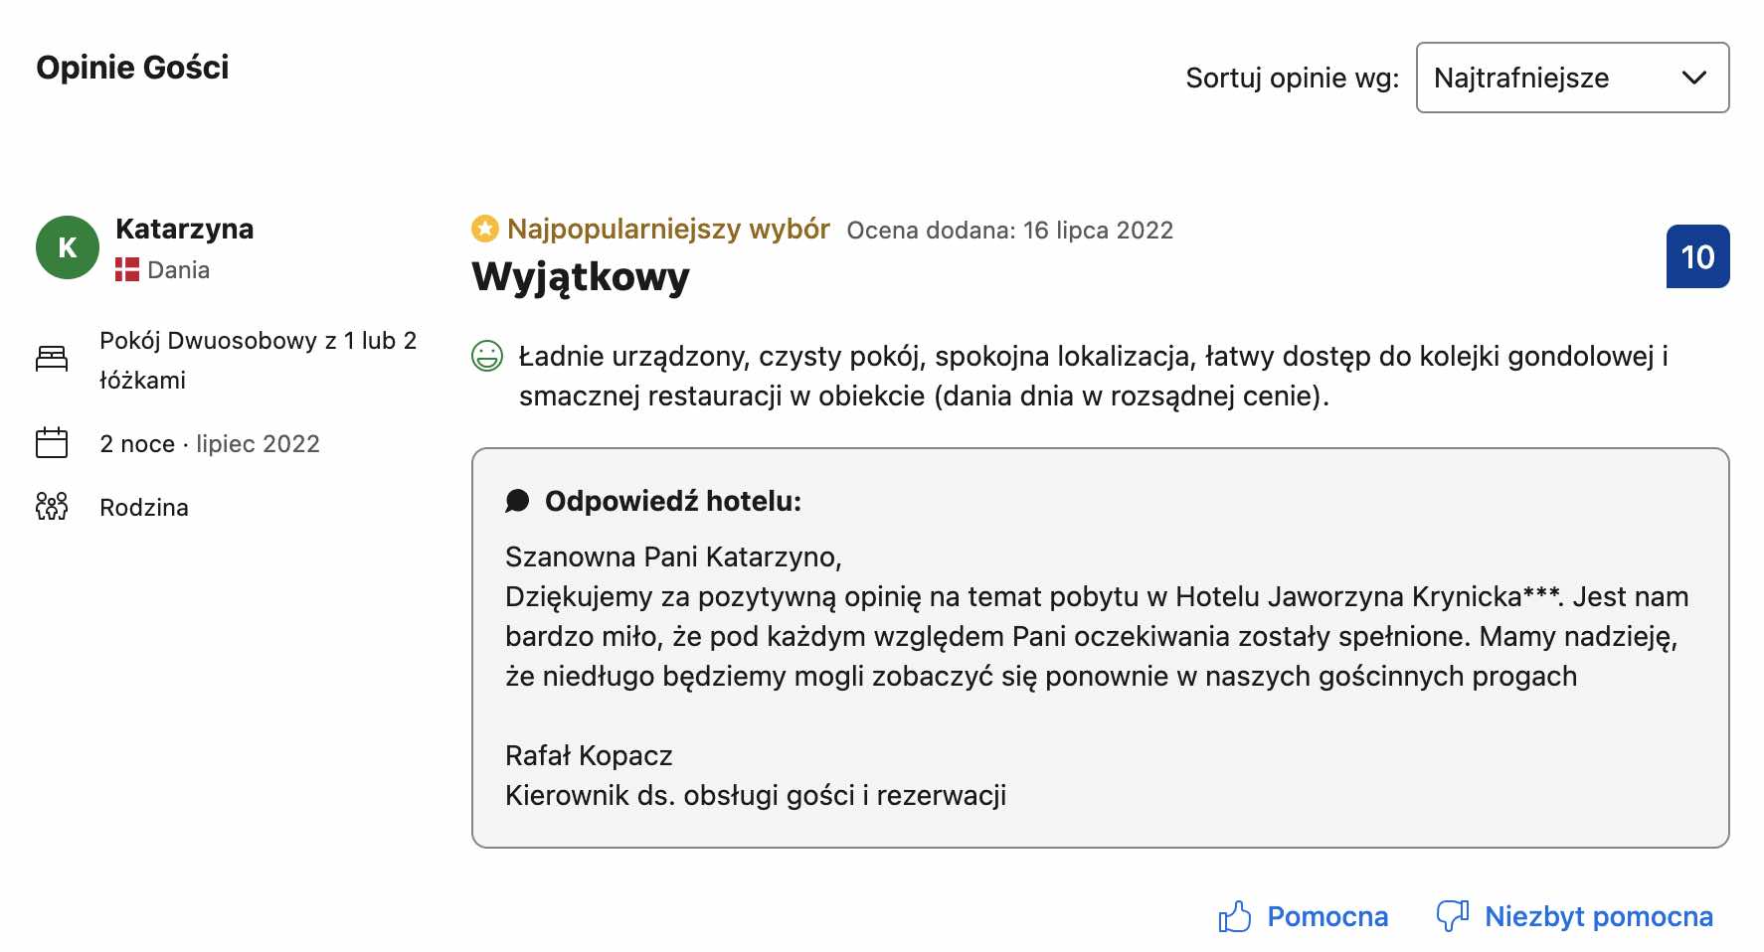Click the family group icon next to Rodzina
The width and height of the screenshot is (1764, 952).
point(51,506)
